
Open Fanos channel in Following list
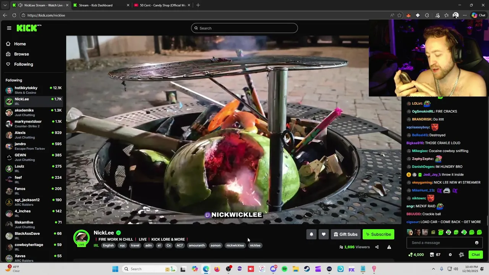34,191
